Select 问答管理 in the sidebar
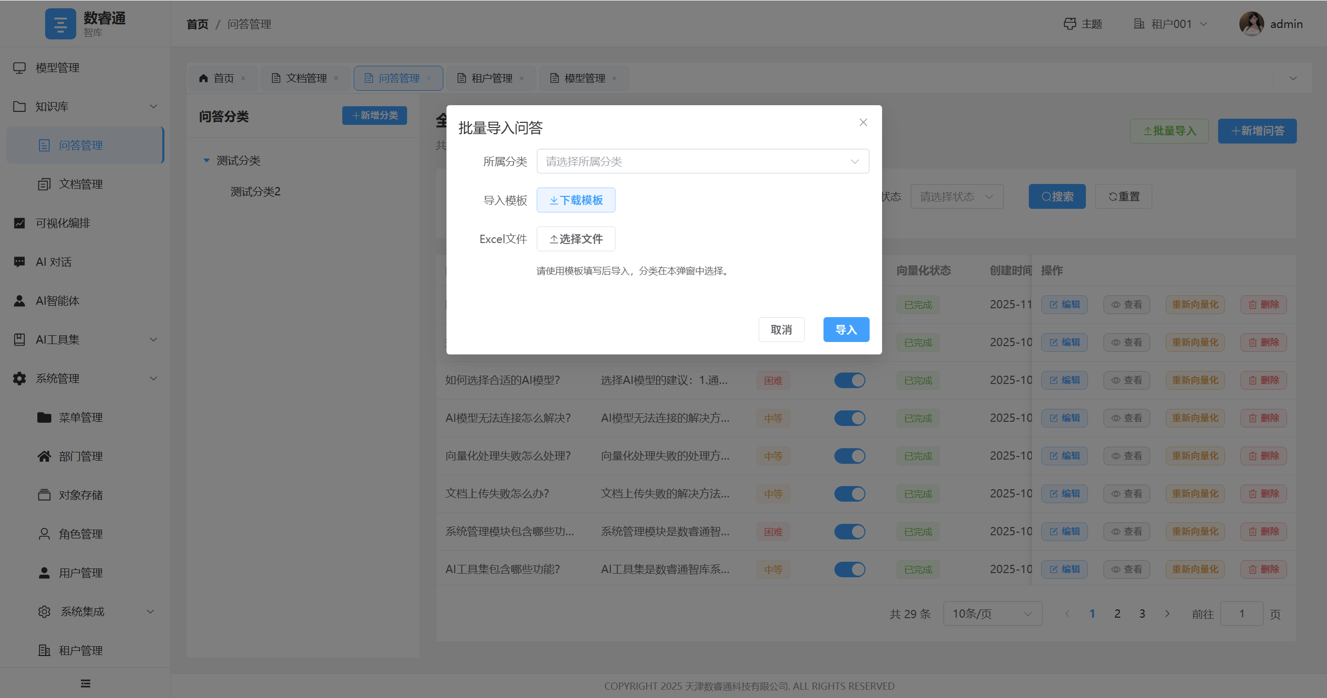The width and height of the screenshot is (1327, 698). pos(85,146)
